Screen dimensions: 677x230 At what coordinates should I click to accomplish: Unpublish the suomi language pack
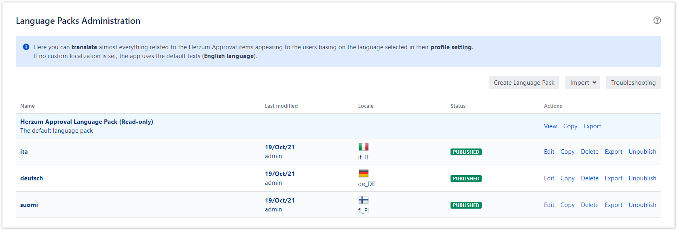(x=642, y=205)
